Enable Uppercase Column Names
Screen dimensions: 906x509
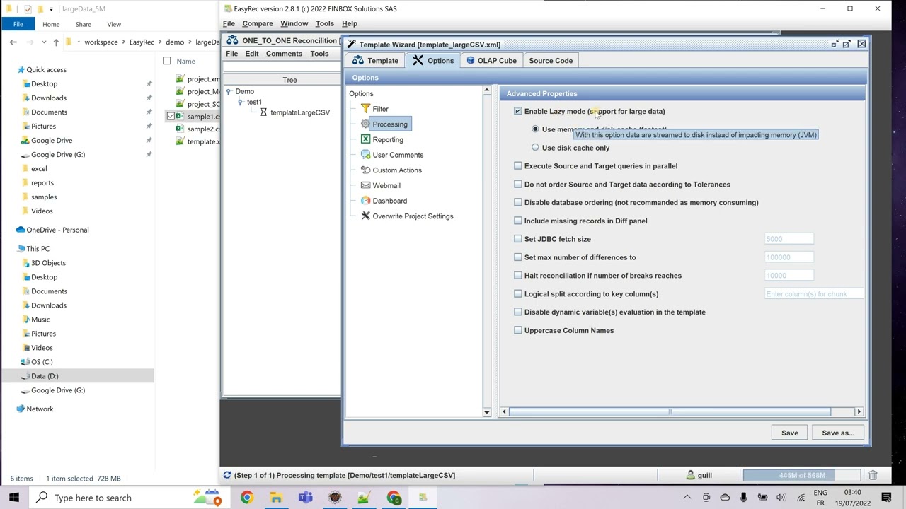(x=518, y=330)
